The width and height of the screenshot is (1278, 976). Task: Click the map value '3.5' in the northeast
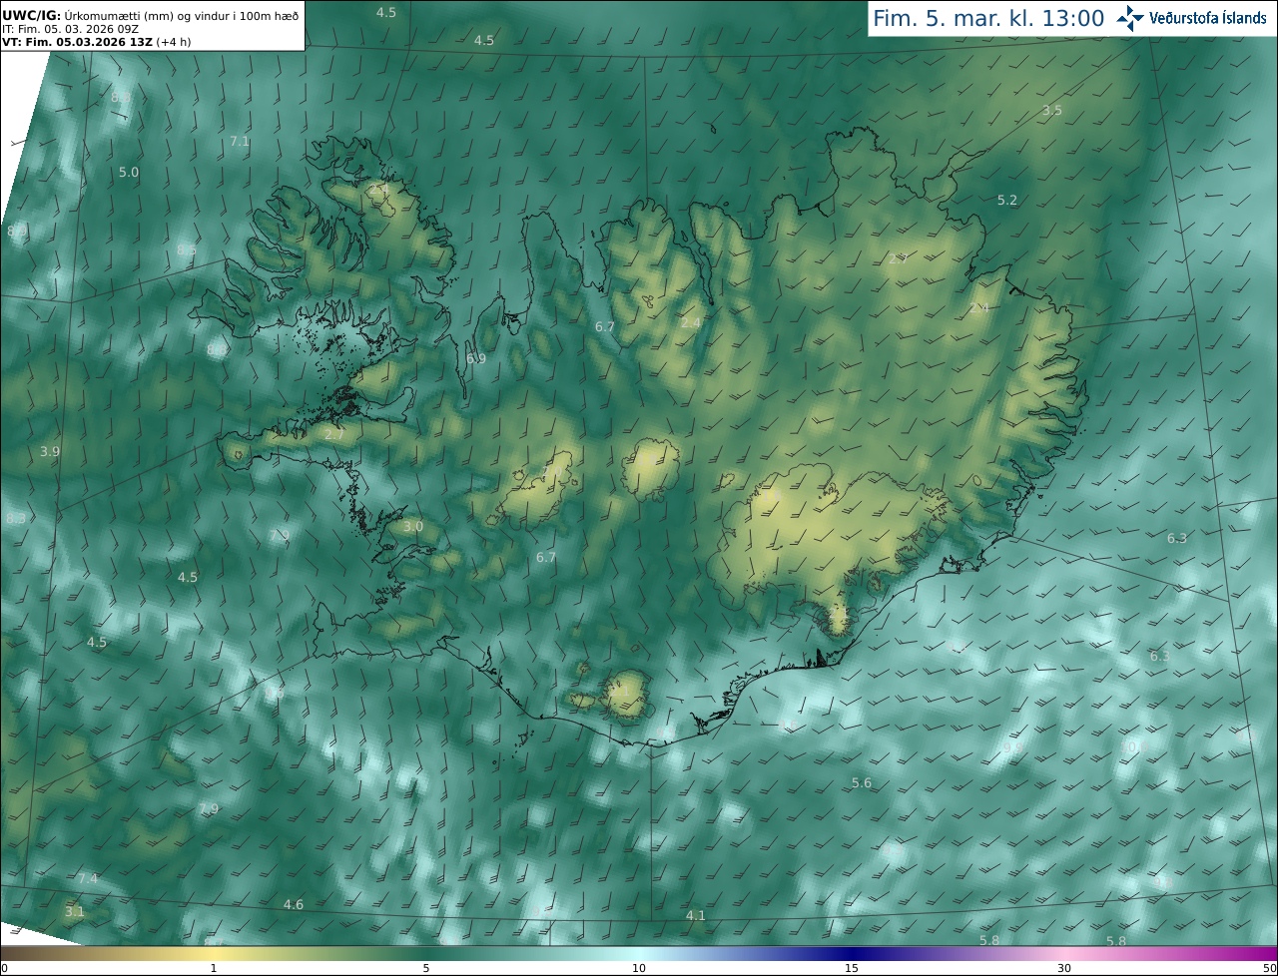click(1052, 111)
